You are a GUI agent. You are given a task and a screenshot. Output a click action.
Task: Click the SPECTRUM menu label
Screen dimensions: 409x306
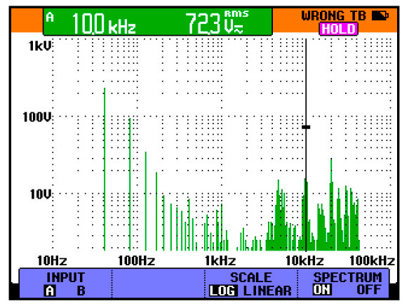pyautogui.click(x=347, y=277)
